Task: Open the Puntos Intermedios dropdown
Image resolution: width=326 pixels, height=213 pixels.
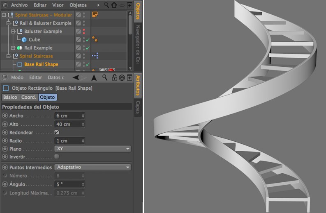Action: tap(92, 167)
